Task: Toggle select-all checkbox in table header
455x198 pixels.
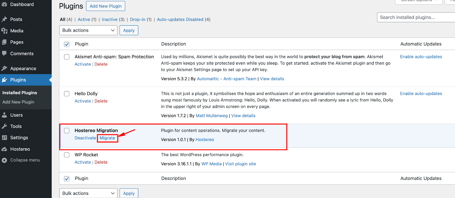Action: [x=67, y=44]
